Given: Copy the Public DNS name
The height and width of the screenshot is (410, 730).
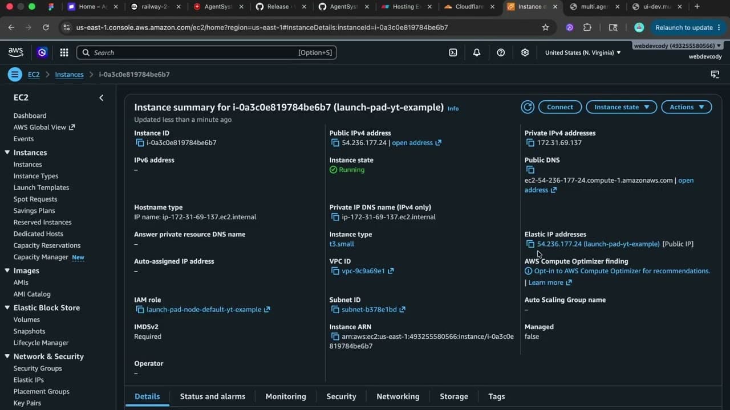Looking at the screenshot, I should click(x=530, y=170).
